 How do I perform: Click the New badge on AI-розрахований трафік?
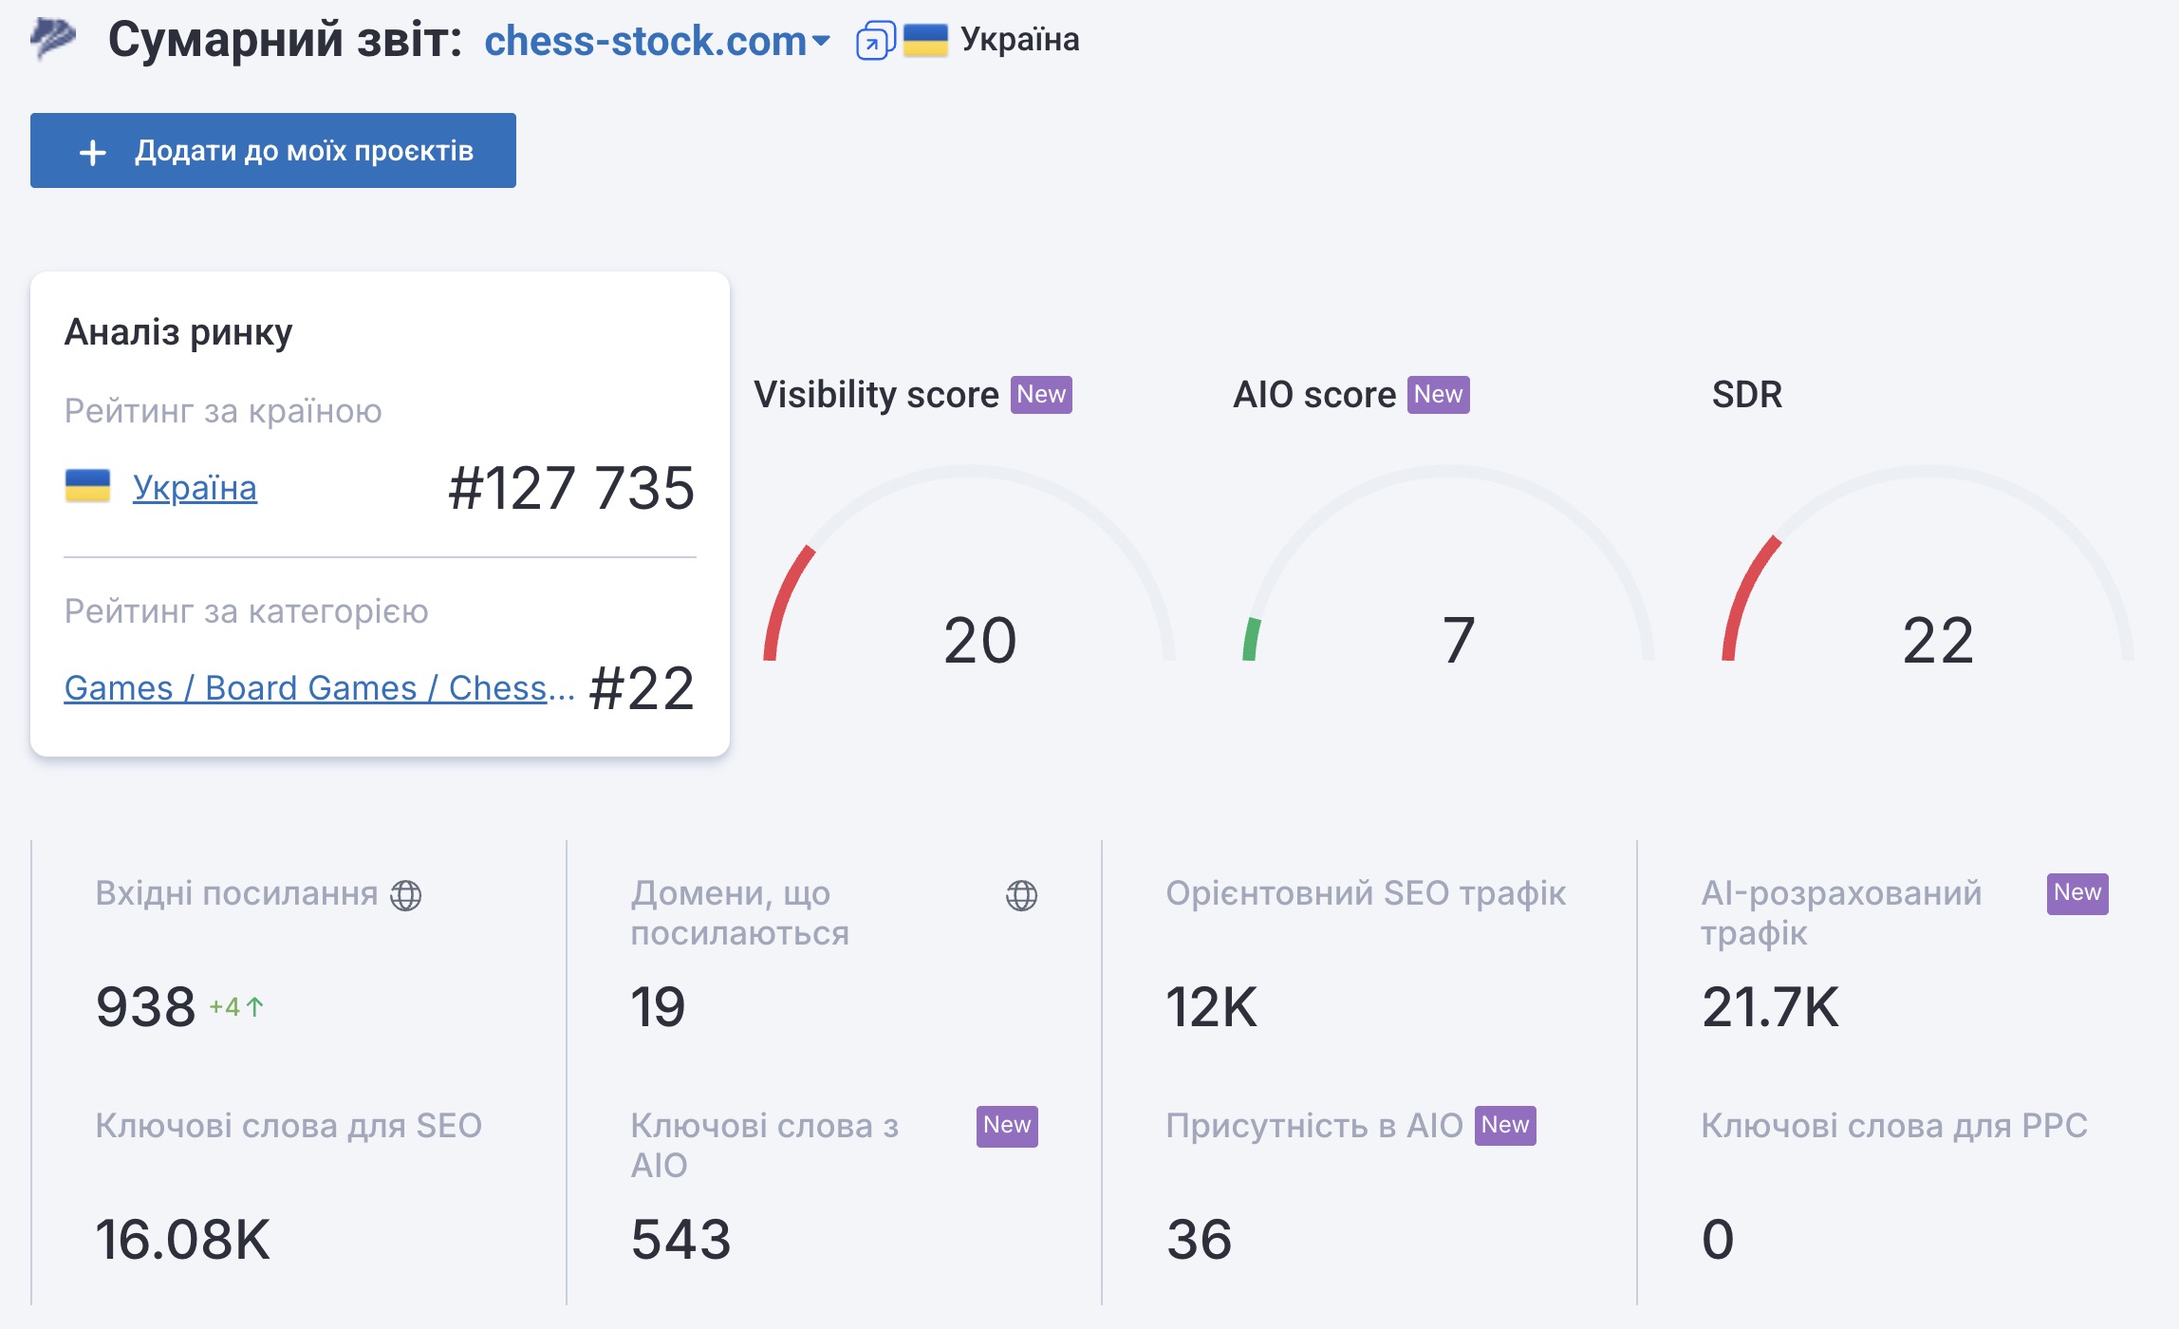click(2077, 893)
